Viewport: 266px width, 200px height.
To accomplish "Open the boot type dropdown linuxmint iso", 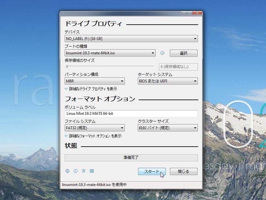I will point(110,53).
